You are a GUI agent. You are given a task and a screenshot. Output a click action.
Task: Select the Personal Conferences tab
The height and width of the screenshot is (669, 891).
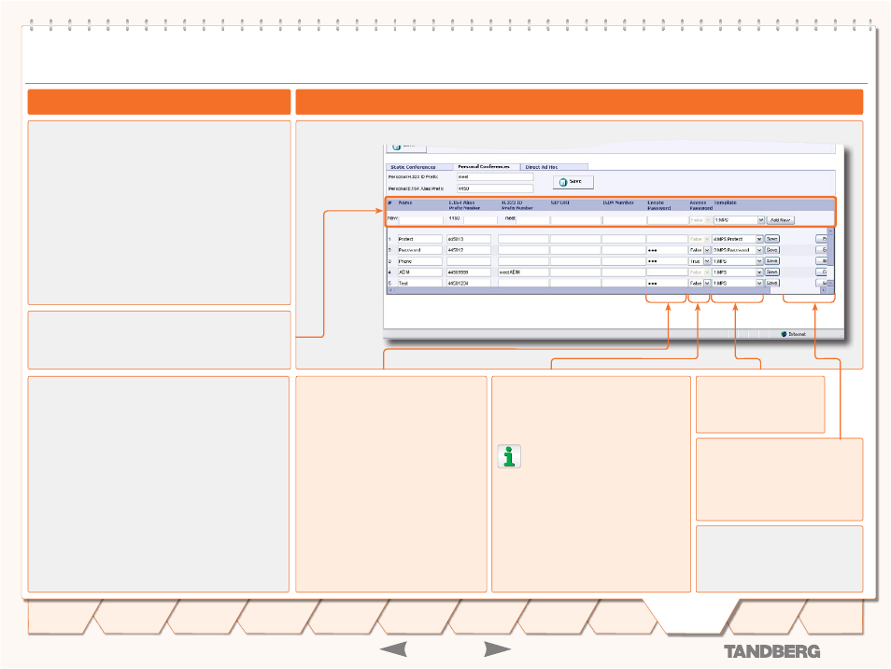pyautogui.click(x=487, y=166)
